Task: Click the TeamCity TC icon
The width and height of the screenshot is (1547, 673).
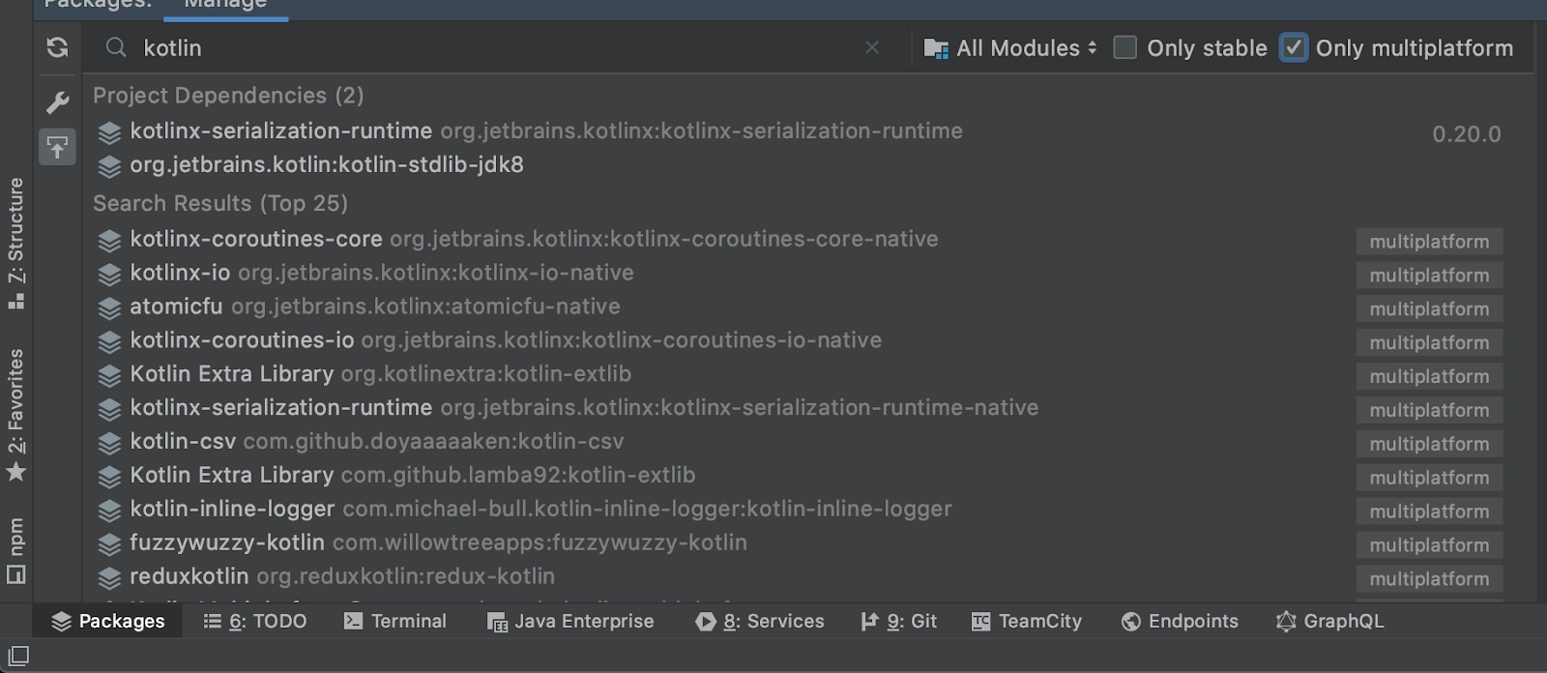Action: 980,622
